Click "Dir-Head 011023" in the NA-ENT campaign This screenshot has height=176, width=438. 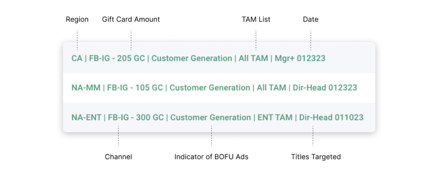pyautogui.click(x=331, y=117)
